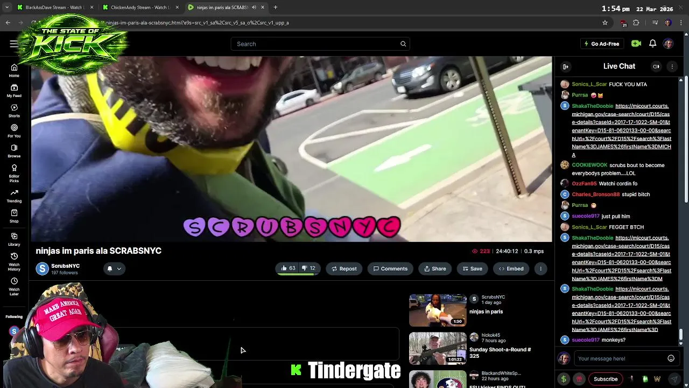
Task: Open the ninjas in paris video title
Action: pyautogui.click(x=486, y=311)
